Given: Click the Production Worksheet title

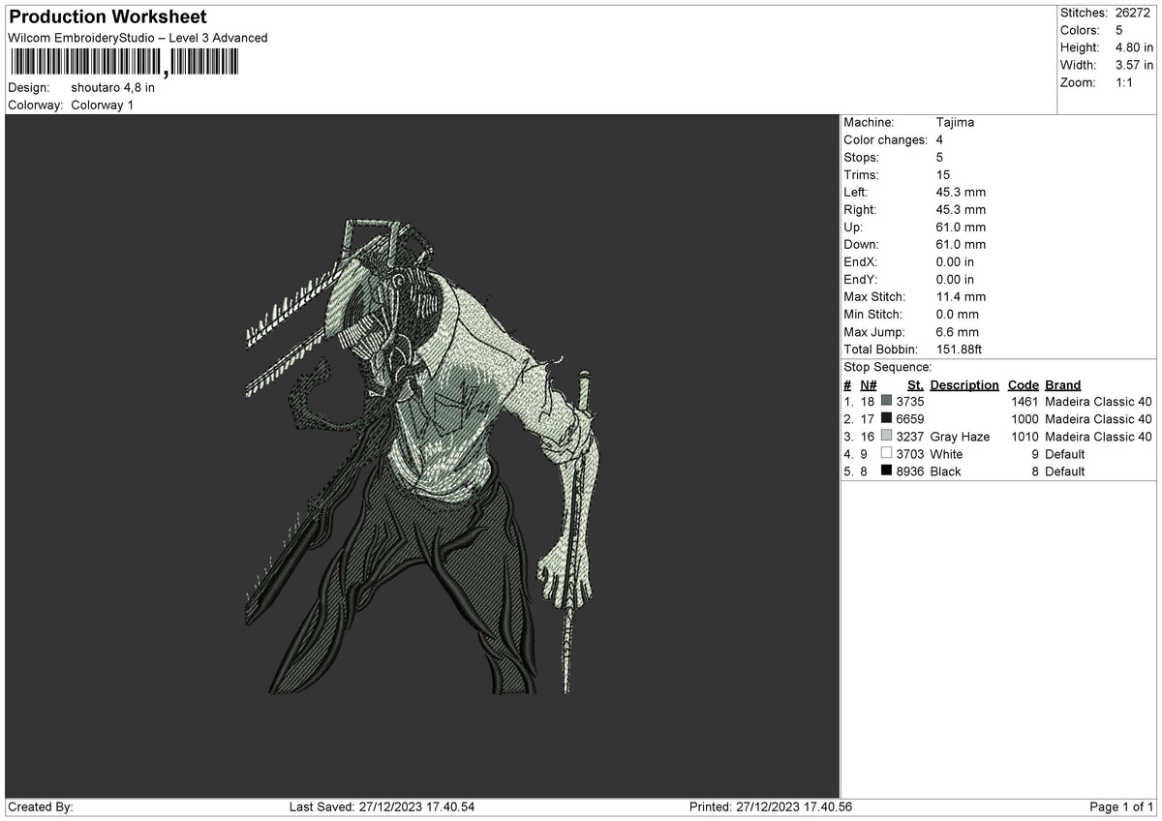Looking at the screenshot, I should point(107,17).
